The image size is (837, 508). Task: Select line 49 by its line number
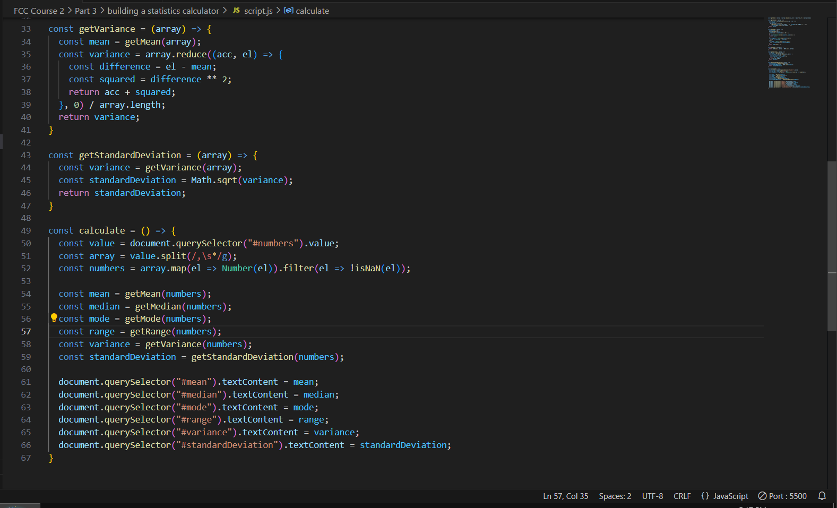26,231
